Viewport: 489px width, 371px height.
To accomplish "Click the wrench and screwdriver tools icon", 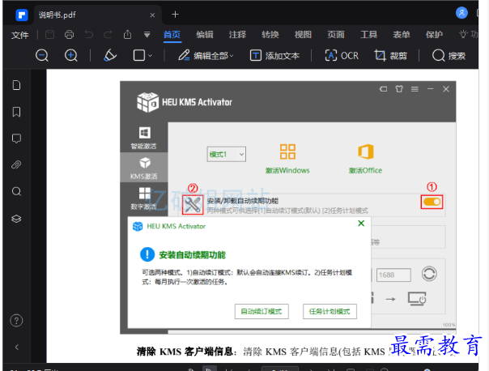I will coord(193,205).
